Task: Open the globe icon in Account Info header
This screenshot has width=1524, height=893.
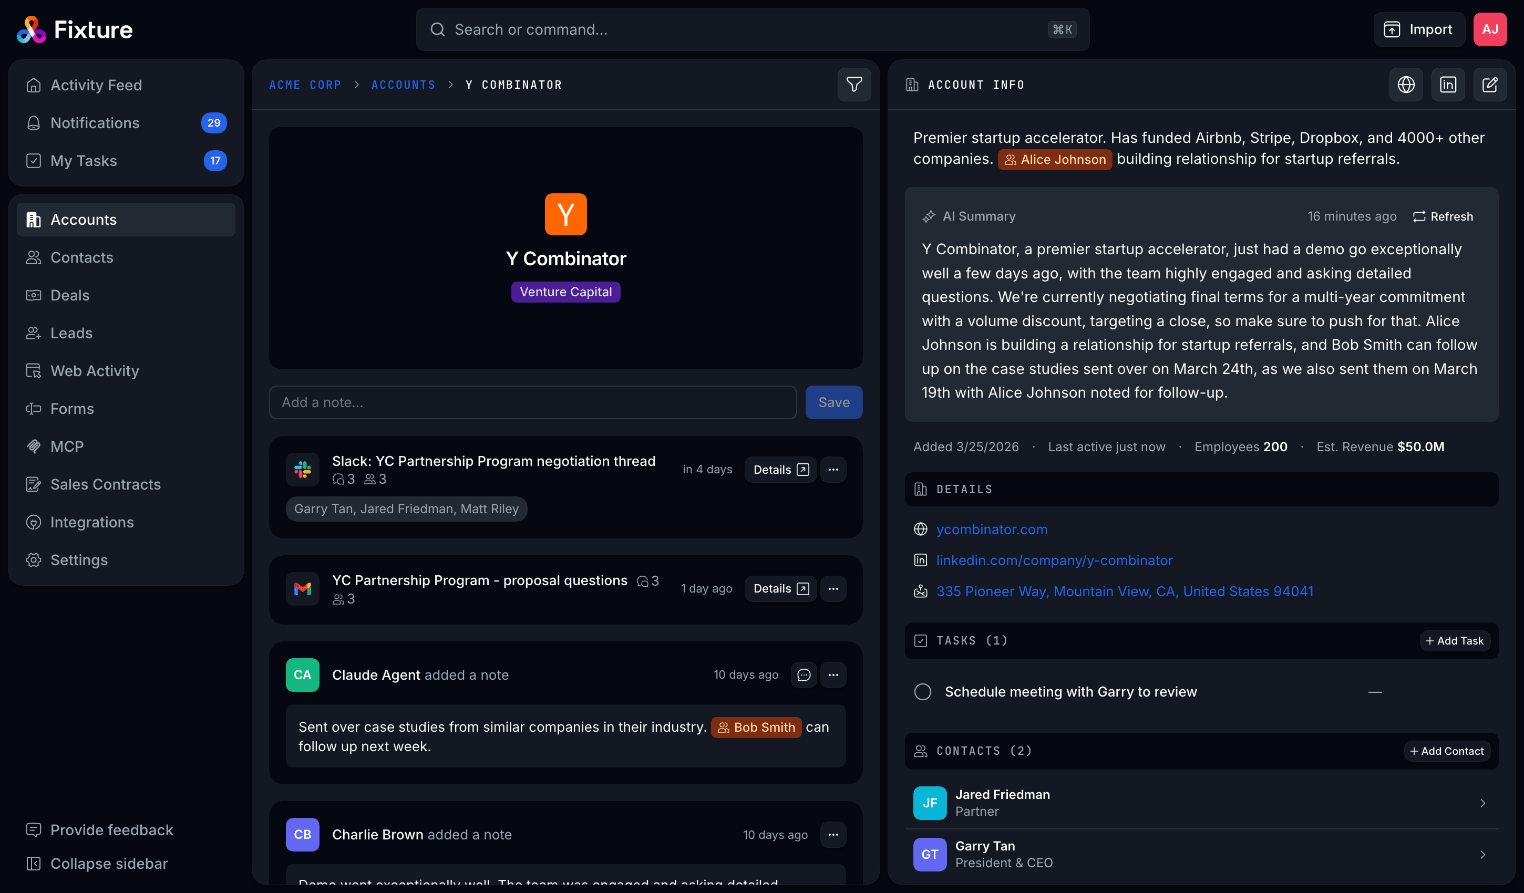Action: [1406, 85]
